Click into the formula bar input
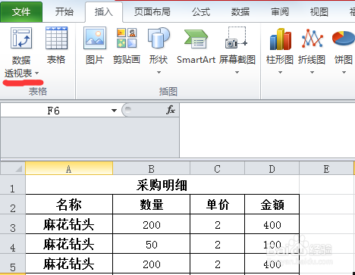The height and width of the screenshot is (275, 355). click(x=267, y=130)
